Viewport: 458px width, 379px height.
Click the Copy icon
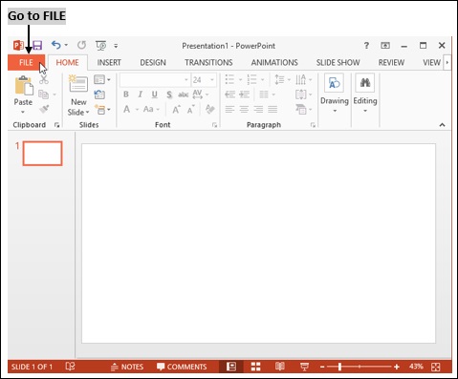[43, 95]
